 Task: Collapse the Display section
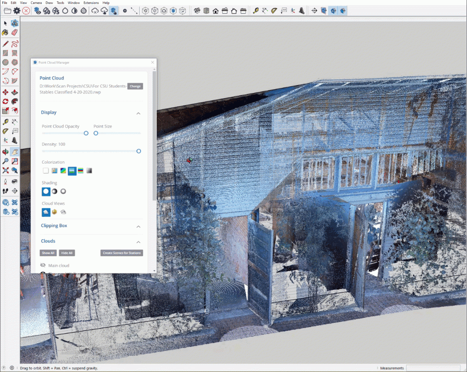click(x=139, y=113)
